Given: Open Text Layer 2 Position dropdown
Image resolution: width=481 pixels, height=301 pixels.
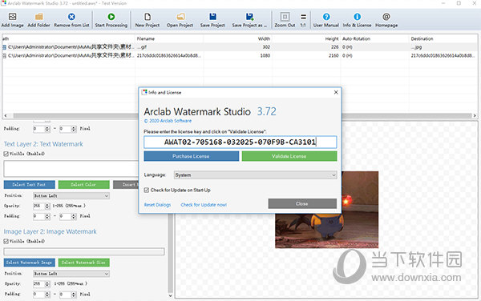Looking at the screenshot, I should pos(71,195).
